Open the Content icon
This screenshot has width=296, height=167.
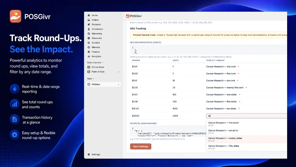click(89, 43)
